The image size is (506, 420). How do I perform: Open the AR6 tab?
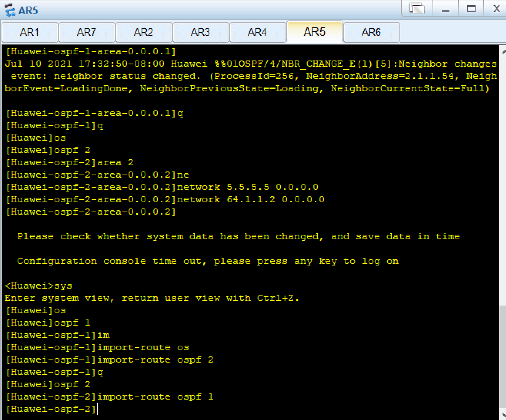coord(371,32)
